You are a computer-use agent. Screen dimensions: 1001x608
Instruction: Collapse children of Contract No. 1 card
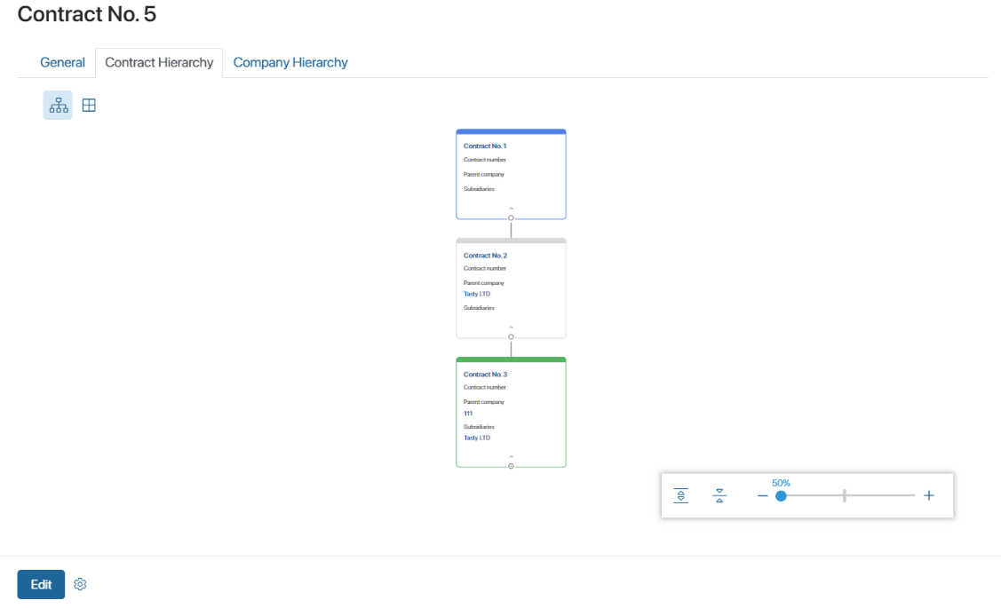[511, 217]
